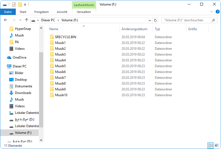
Task: Open Help with the question mark icon
Action: [217, 12]
